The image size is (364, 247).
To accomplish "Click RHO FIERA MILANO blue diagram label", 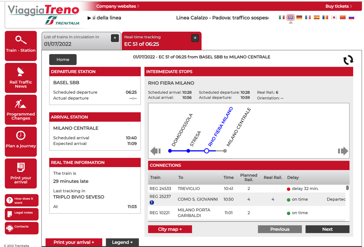I will pos(220,127).
